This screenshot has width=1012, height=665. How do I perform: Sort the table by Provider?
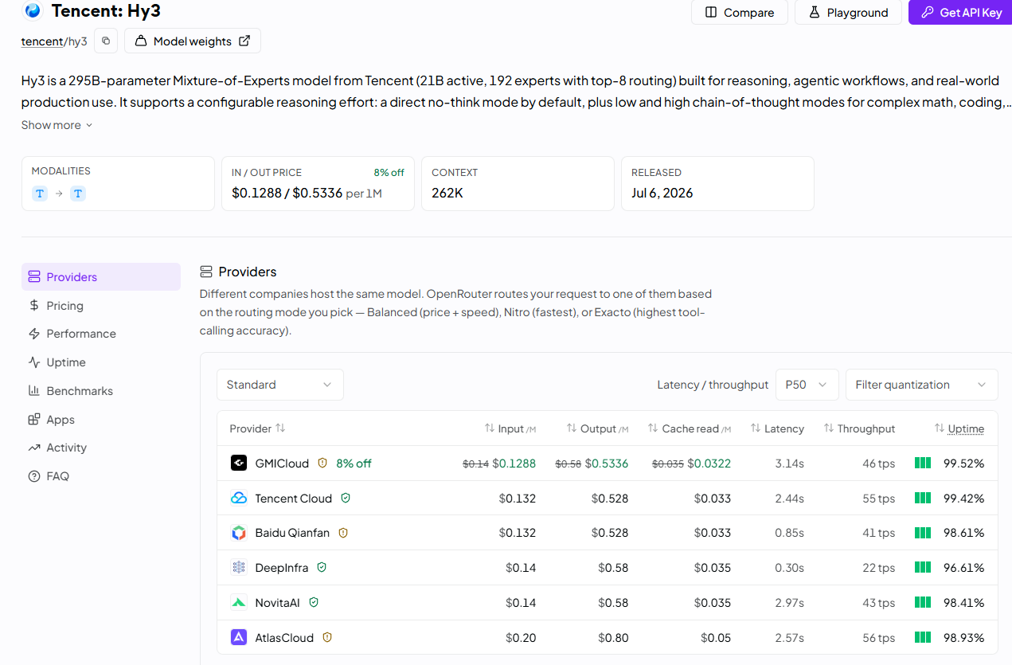pos(257,428)
